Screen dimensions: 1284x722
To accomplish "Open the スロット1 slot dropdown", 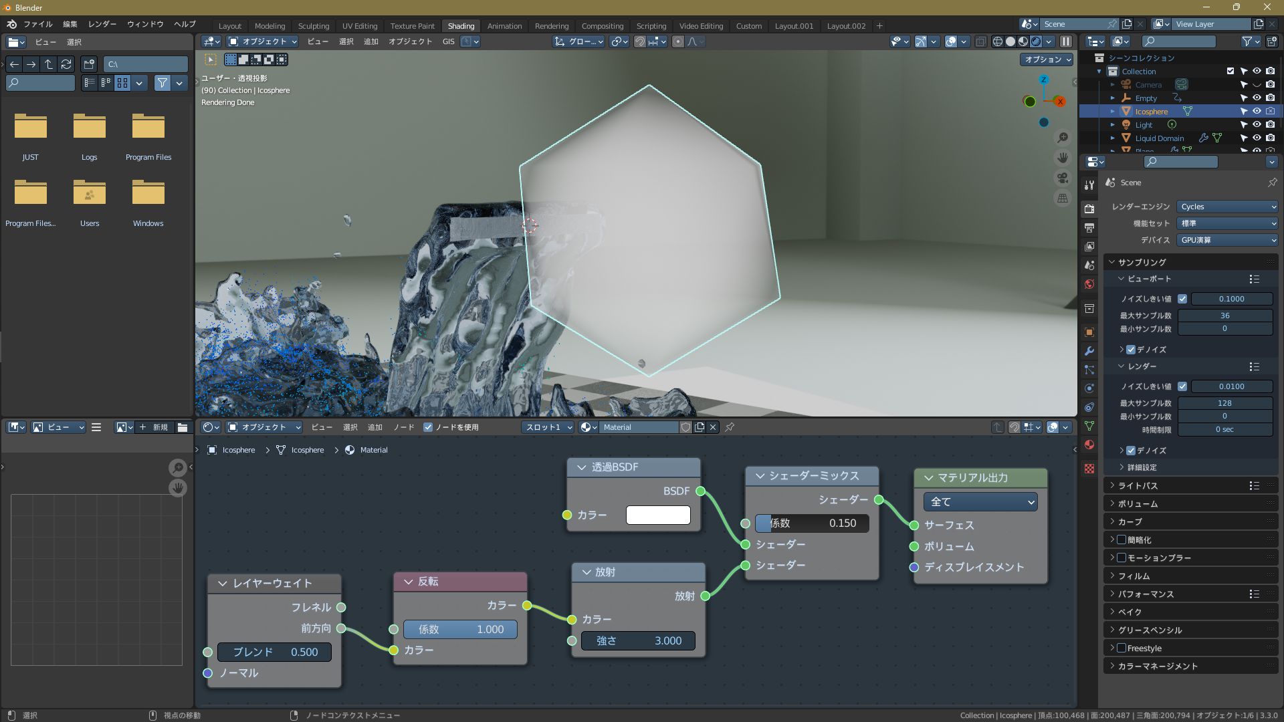I will tap(548, 427).
